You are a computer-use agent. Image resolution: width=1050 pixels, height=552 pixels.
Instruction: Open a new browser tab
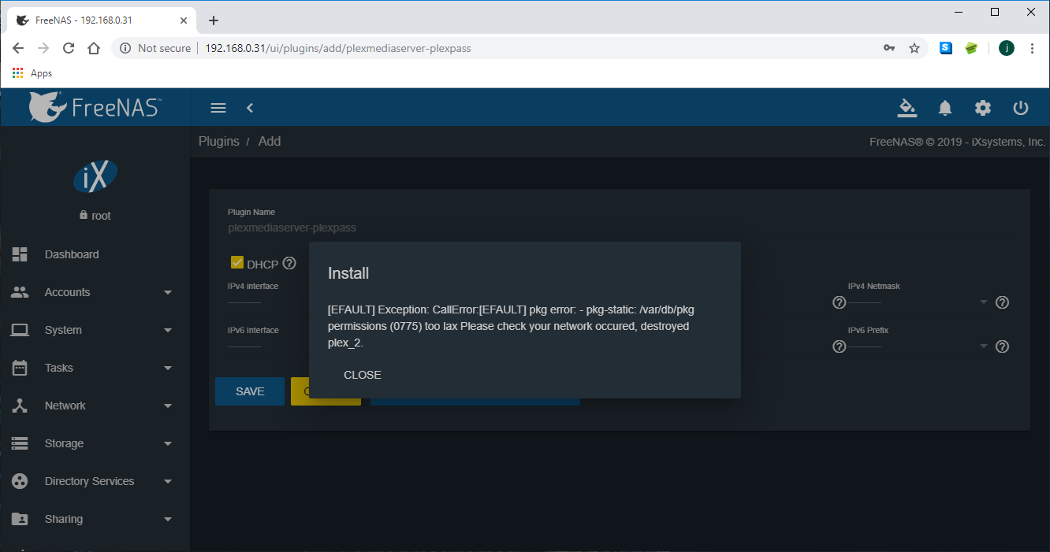(213, 20)
